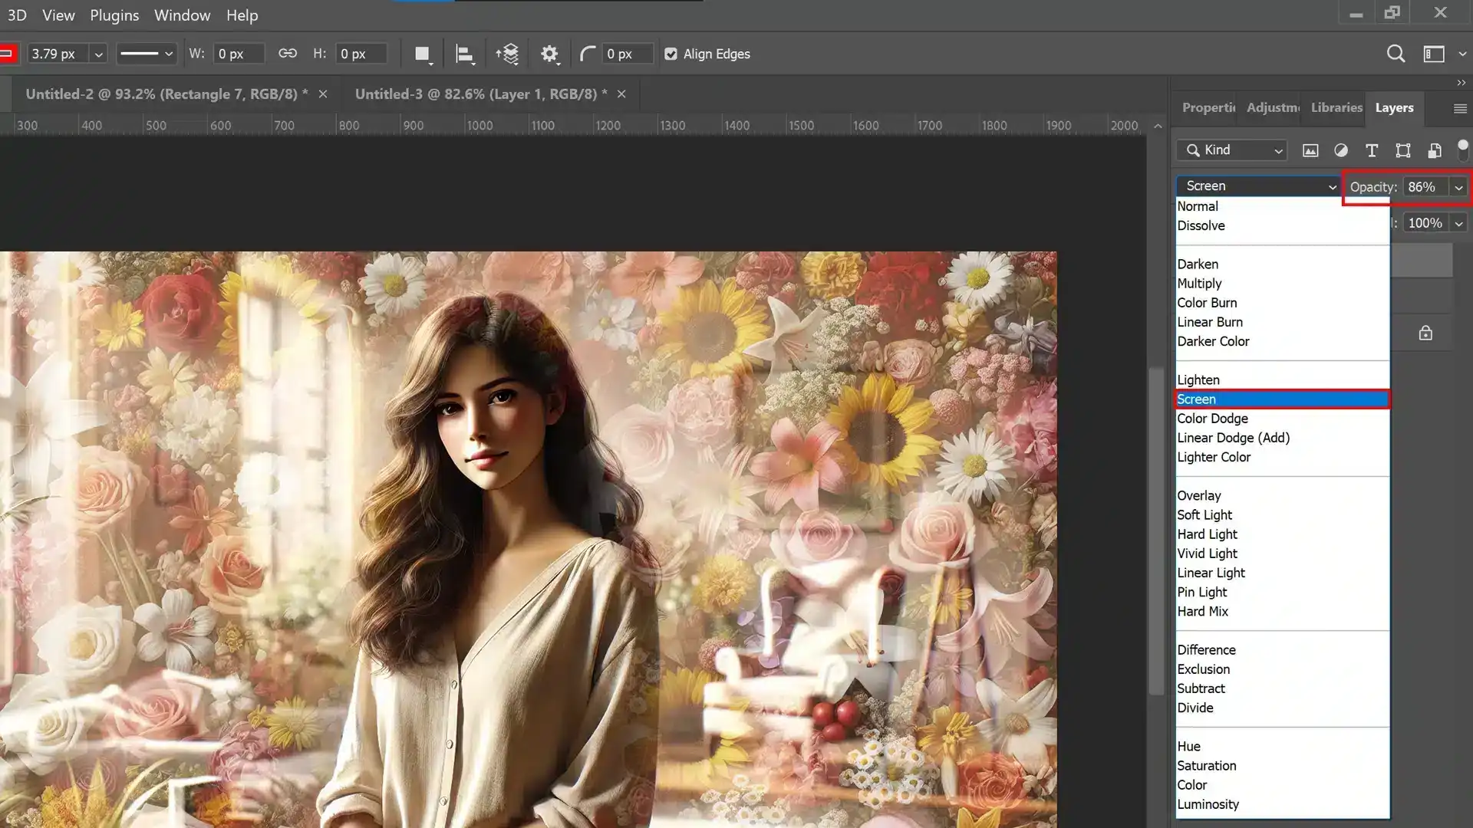Open the Screen blend mode dropdown
Viewport: 1473px width, 828px height.
(1259, 186)
